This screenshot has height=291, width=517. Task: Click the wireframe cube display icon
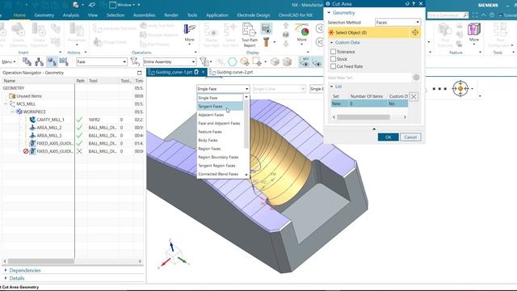pos(287,61)
